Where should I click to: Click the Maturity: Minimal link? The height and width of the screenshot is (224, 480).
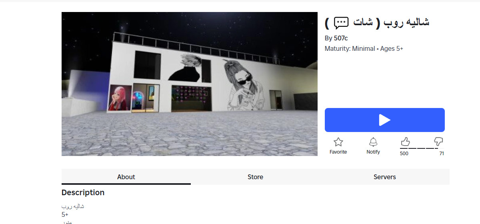pyautogui.click(x=350, y=48)
